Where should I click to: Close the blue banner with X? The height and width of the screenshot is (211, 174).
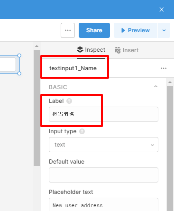tap(162, 9)
